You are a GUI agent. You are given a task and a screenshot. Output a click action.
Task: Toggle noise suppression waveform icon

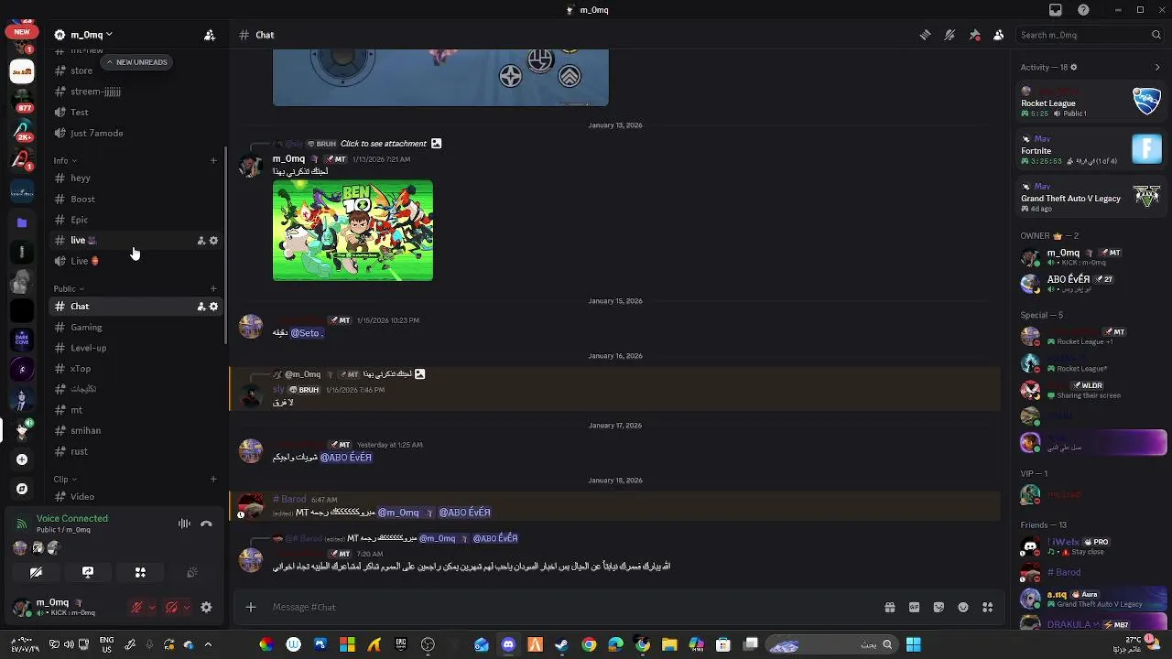pos(184,524)
